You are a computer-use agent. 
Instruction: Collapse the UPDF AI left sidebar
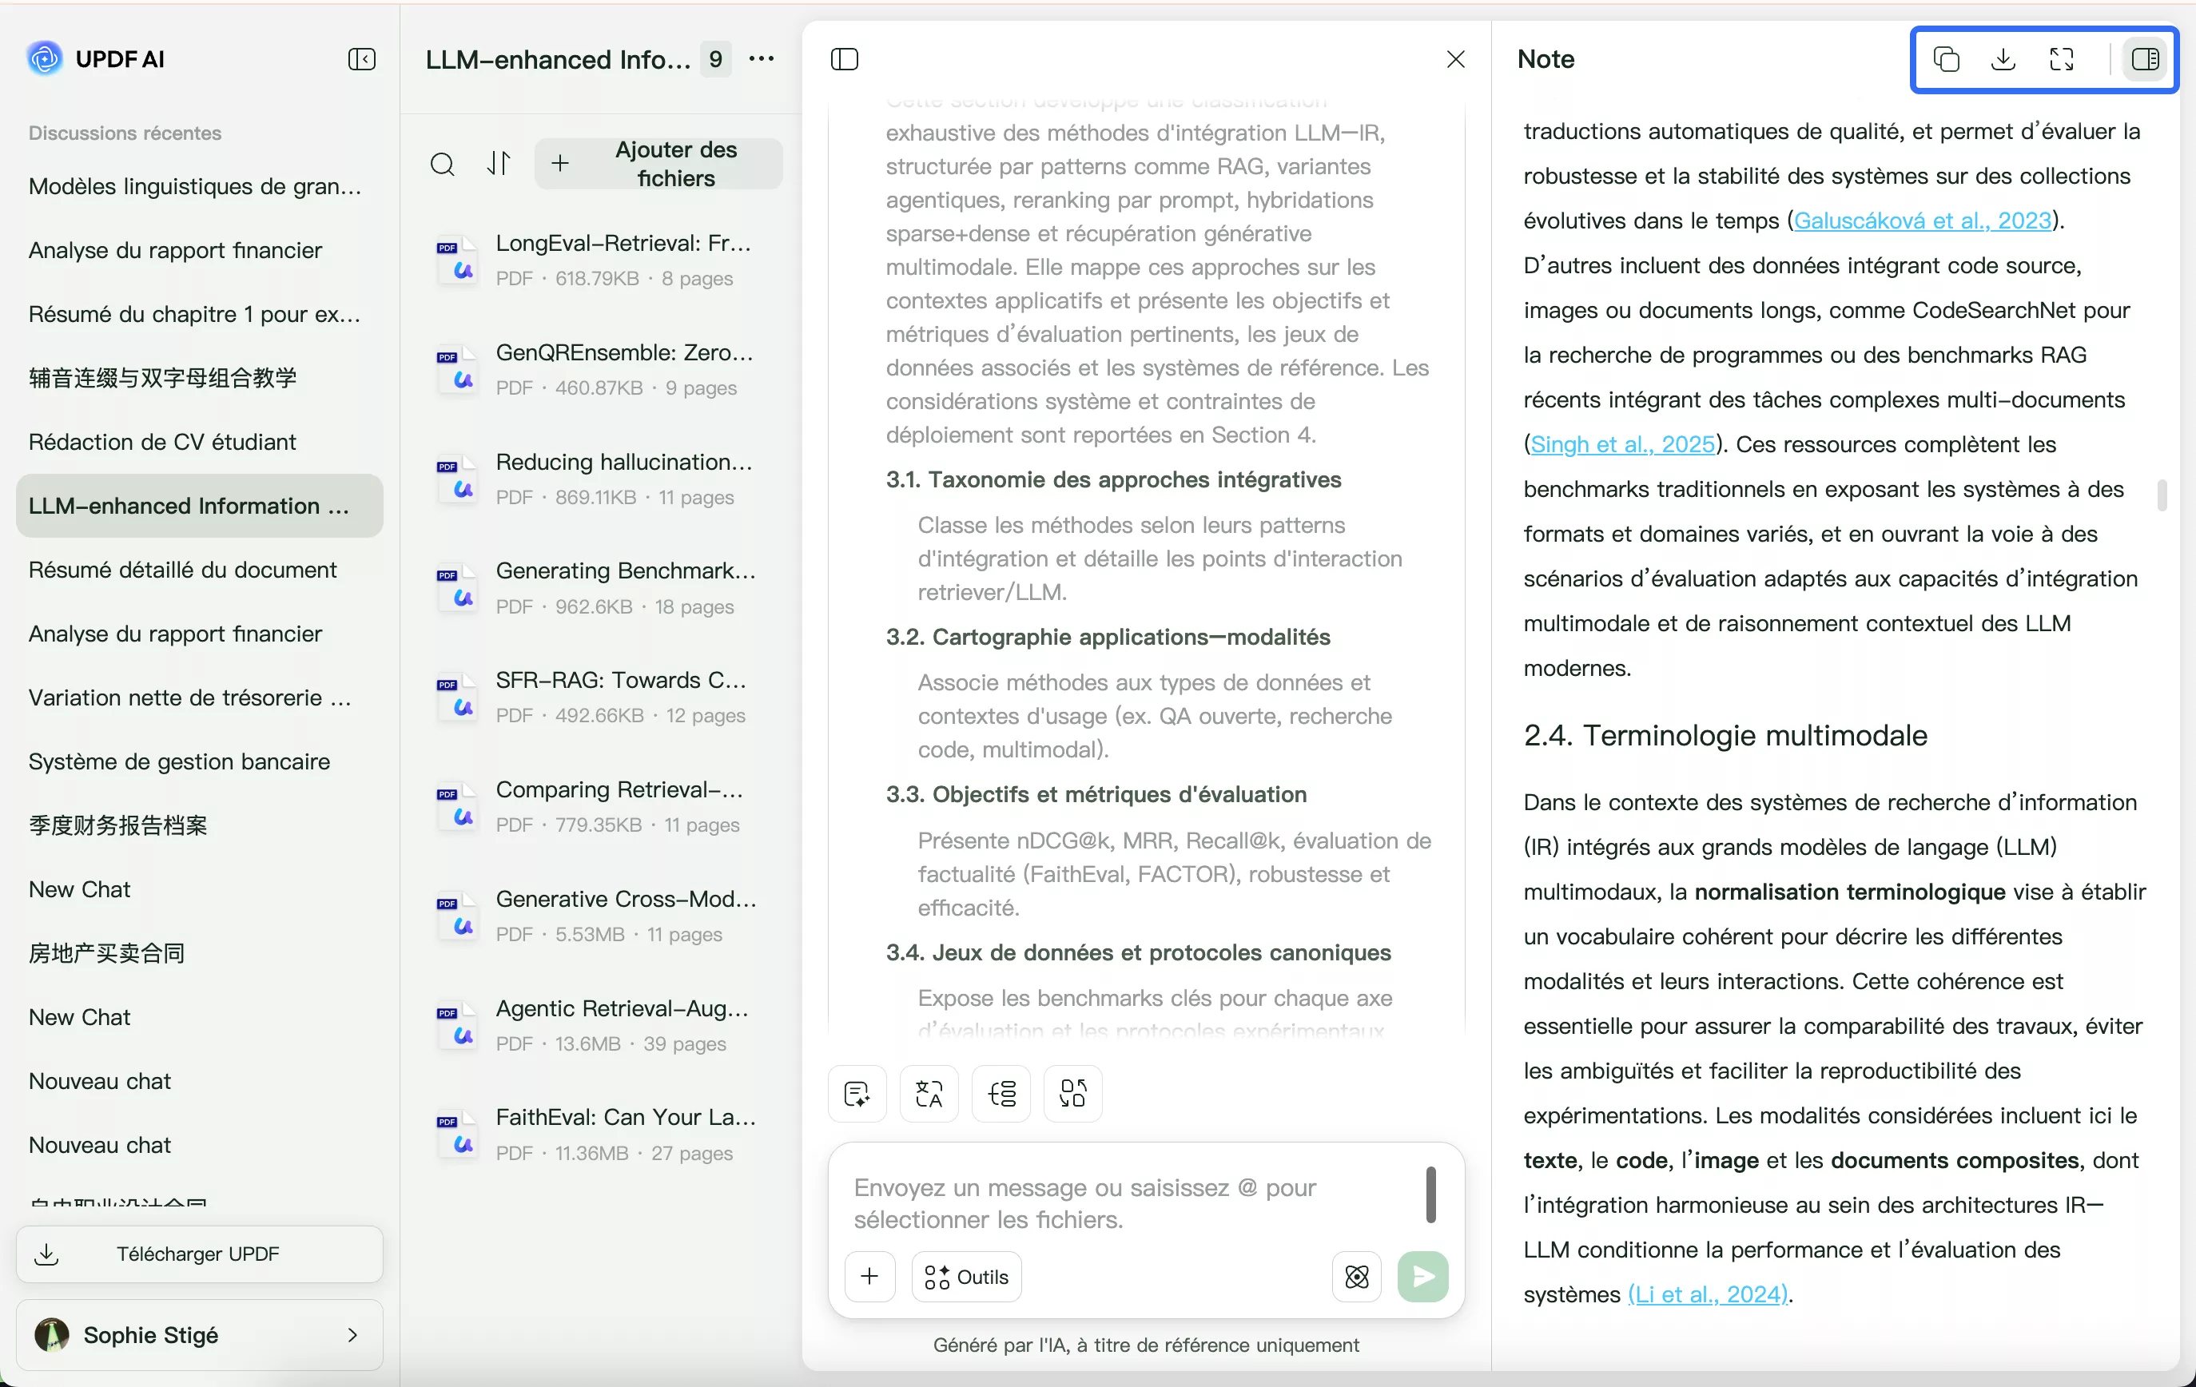[x=361, y=59]
